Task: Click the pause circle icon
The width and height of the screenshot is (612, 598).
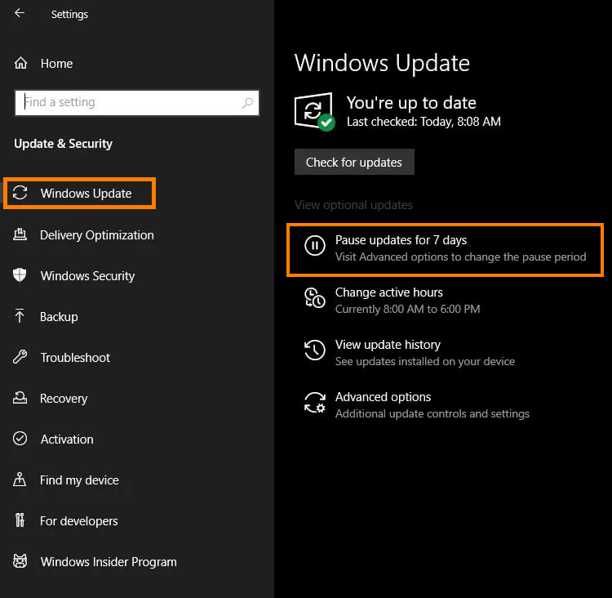Action: [x=315, y=245]
